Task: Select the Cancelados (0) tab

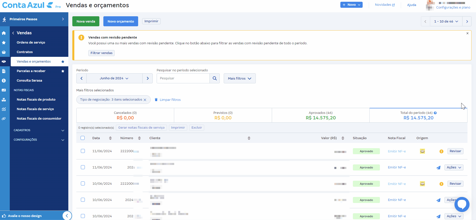Action: (125, 115)
